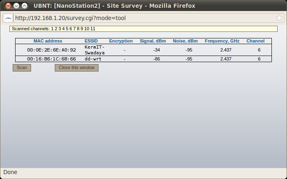The height and width of the screenshot is (179, 287).
Task: Select the "Frequency, GHz" column header
Action: (x=222, y=41)
